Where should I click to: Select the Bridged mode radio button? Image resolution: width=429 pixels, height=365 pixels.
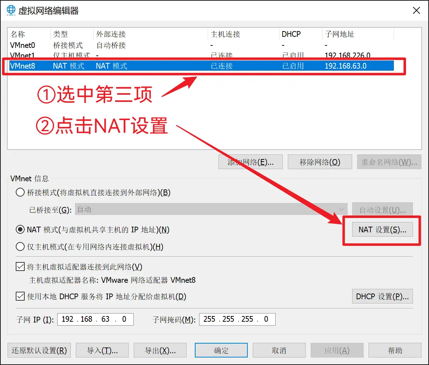coord(20,193)
